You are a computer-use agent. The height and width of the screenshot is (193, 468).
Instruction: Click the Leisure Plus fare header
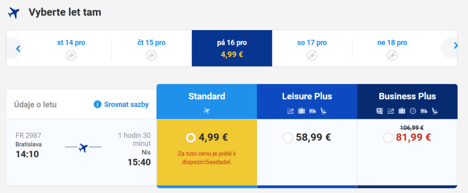click(x=307, y=102)
